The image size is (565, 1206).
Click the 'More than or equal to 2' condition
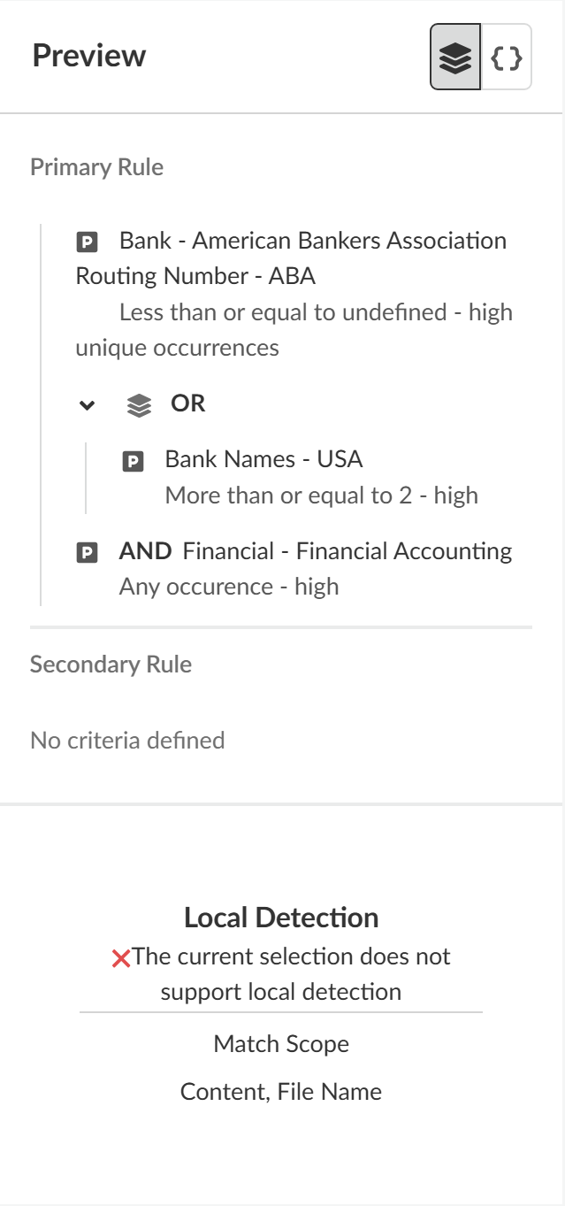321,495
